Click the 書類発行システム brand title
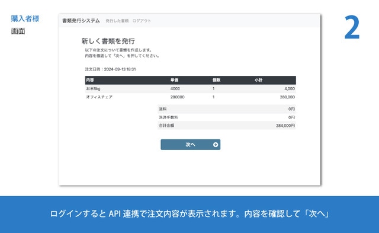Screen dimensions: 379x233 [81, 21]
